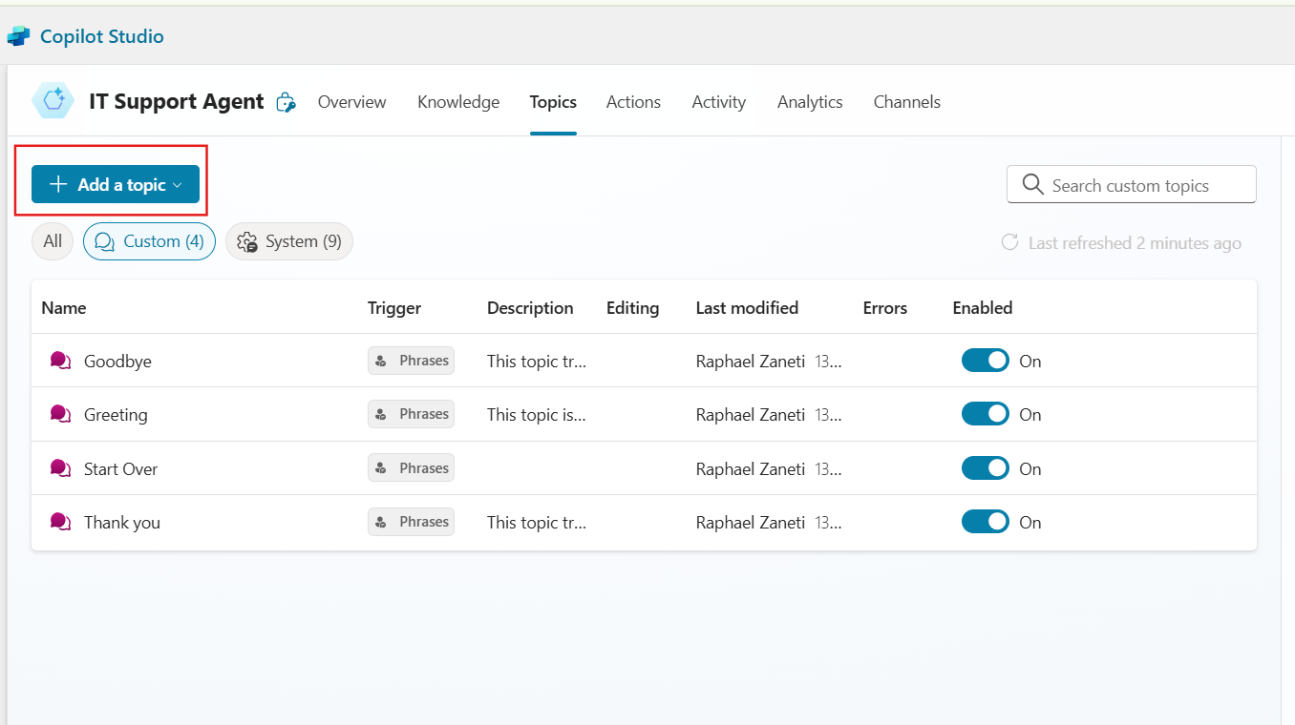Switch off the Start Over topic toggle
1295x725 pixels.
[x=986, y=468]
